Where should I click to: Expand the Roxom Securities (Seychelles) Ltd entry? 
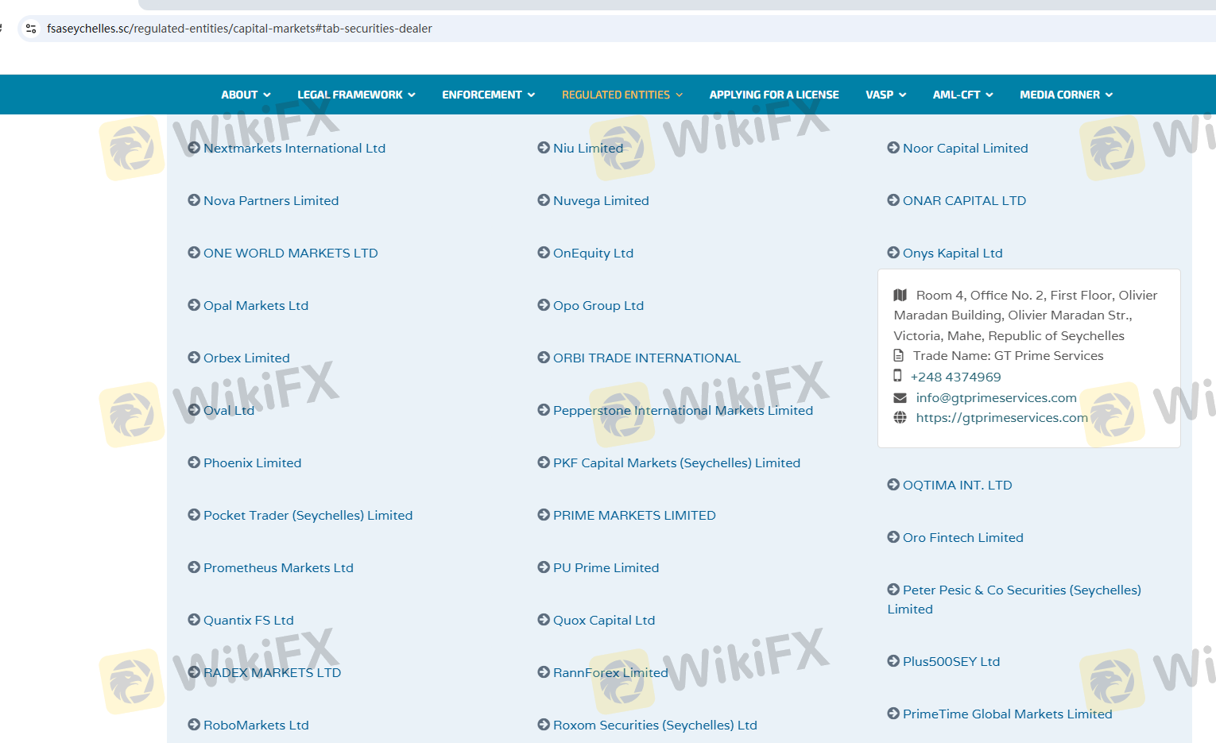coord(648,725)
